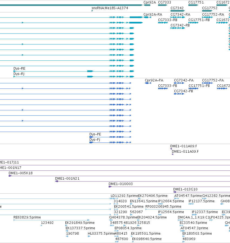This screenshot has height=243, width=230.
Task: Open the EK291849.5prime EST
Action: pyautogui.click(x=66, y=225)
